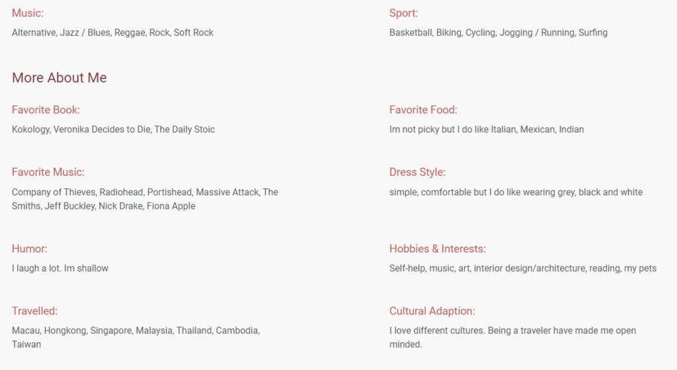Select the More About Me title
Screen dimensions: 677x370
pyautogui.click(x=60, y=78)
